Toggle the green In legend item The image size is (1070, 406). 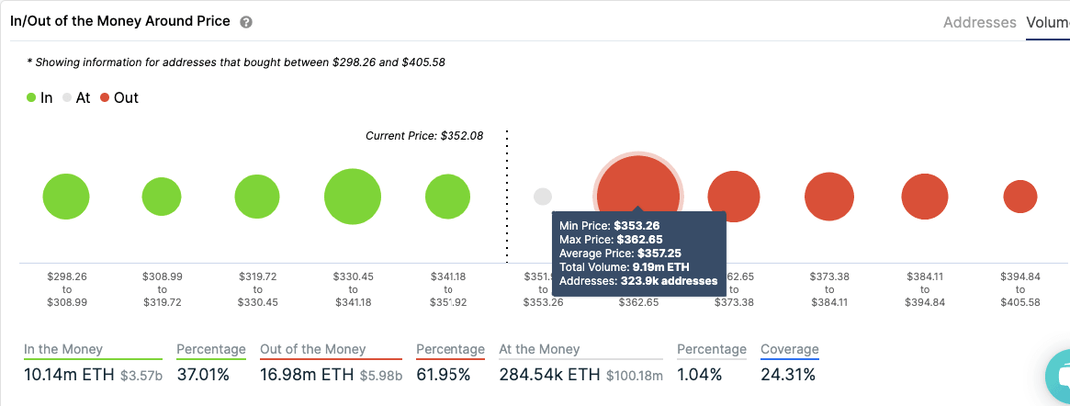(39, 97)
